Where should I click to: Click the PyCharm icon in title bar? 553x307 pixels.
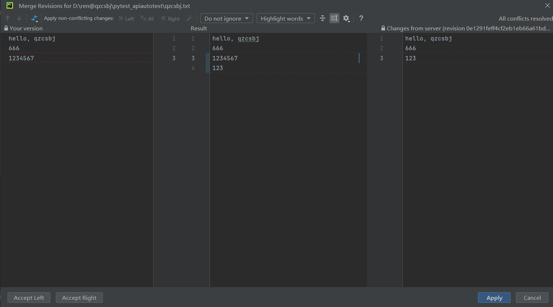tap(10, 5)
